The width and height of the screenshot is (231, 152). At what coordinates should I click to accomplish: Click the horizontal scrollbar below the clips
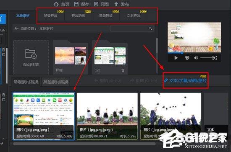[x=84, y=144]
